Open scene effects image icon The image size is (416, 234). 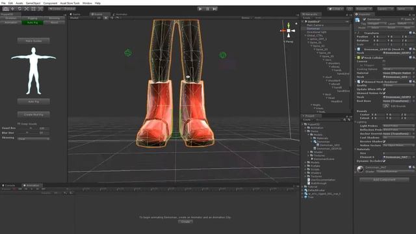point(117,18)
